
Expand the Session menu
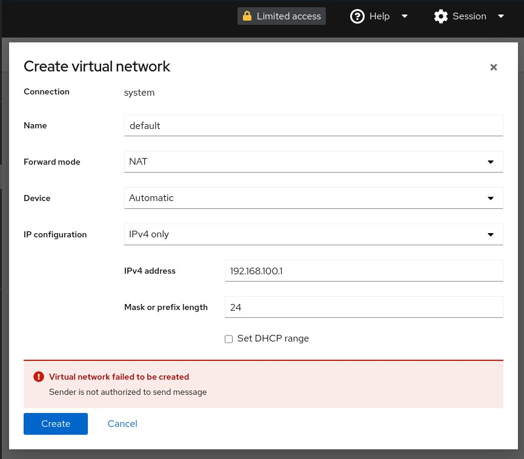pos(501,16)
